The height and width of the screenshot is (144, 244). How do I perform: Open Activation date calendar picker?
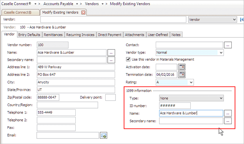click(182, 67)
